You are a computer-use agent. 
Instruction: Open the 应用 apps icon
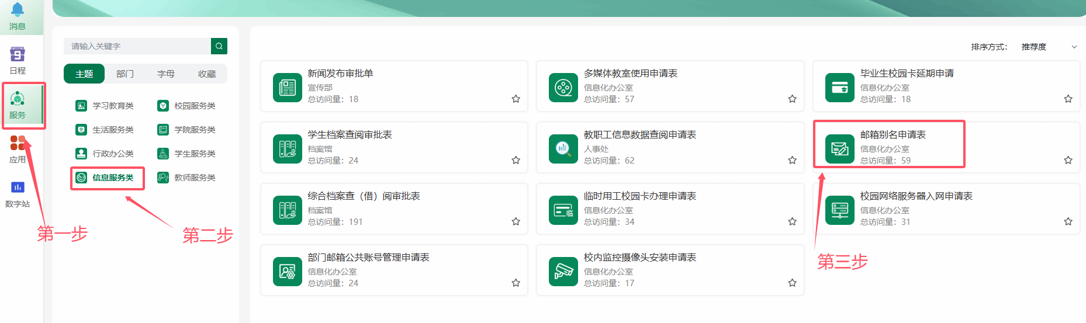coord(18,143)
